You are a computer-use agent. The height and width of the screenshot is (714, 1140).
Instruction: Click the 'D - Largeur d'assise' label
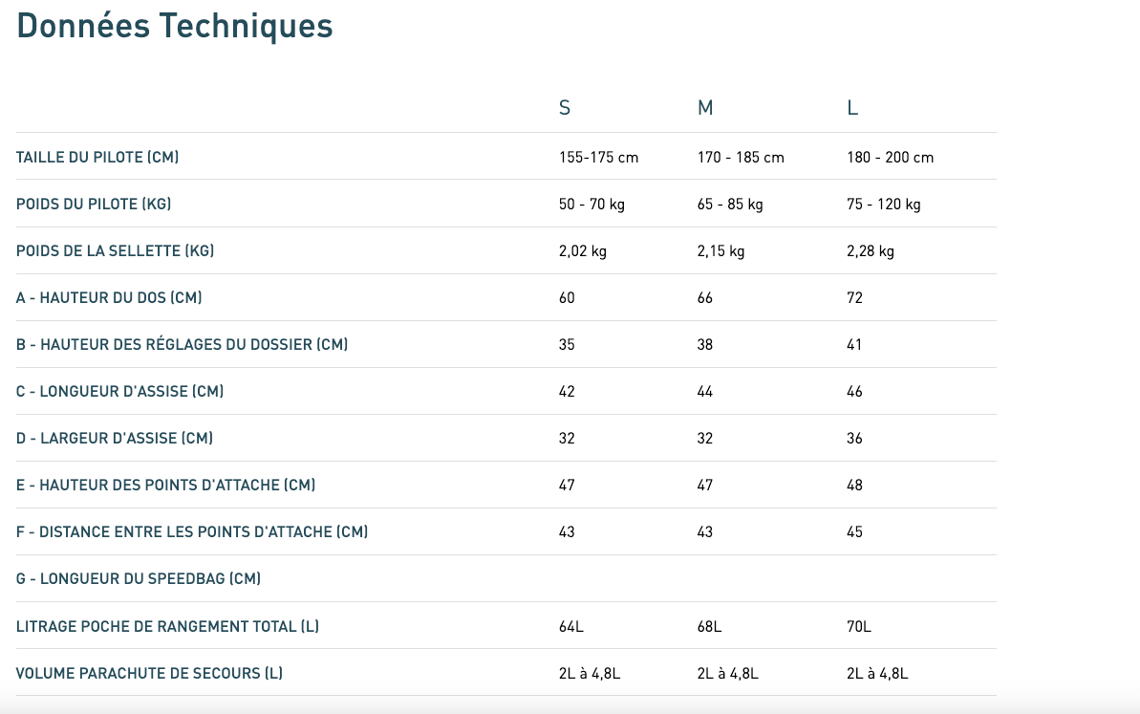coord(115,438)
